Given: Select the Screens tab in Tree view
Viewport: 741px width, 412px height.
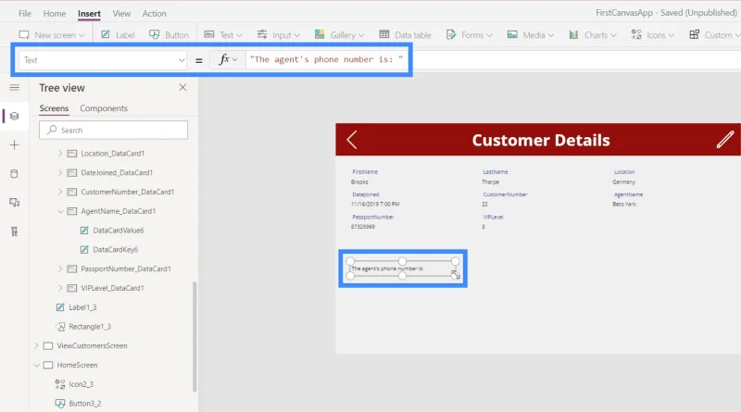Looking at the screenshot, I should pyautogui.click(x=54, y=108).
